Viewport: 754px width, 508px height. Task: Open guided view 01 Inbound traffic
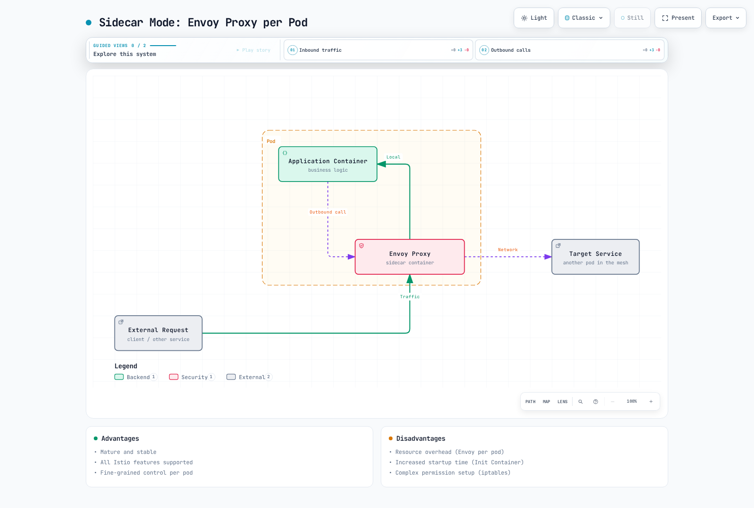pyautogui.click(x=378, y=50)
